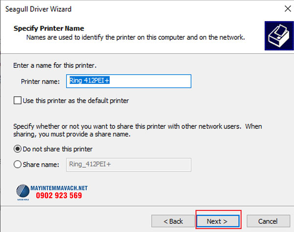This screenshot has height=232, width=294.
Task: Click the Seagull Driver Wizard title bar text
Action: click(39, 8)
